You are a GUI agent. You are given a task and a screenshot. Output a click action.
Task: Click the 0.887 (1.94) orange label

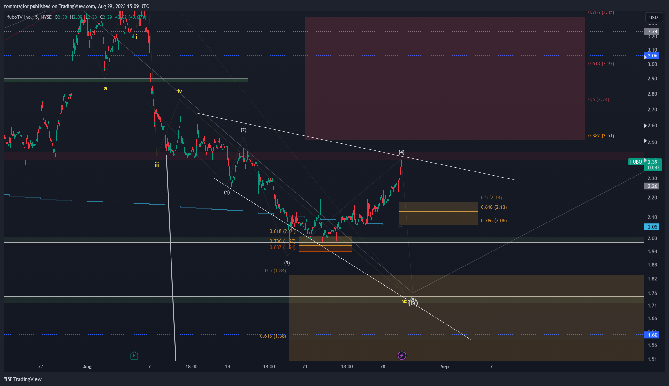[x=282, y=247]
